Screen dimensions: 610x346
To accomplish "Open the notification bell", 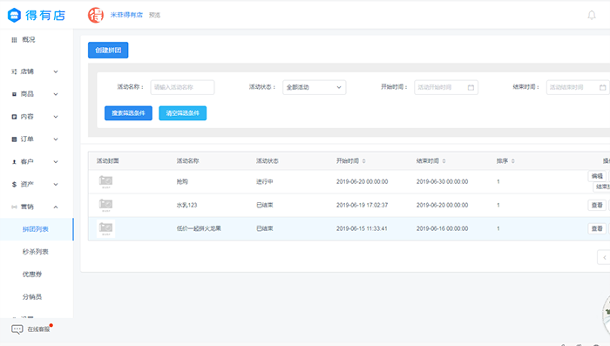I will point(592,15).
